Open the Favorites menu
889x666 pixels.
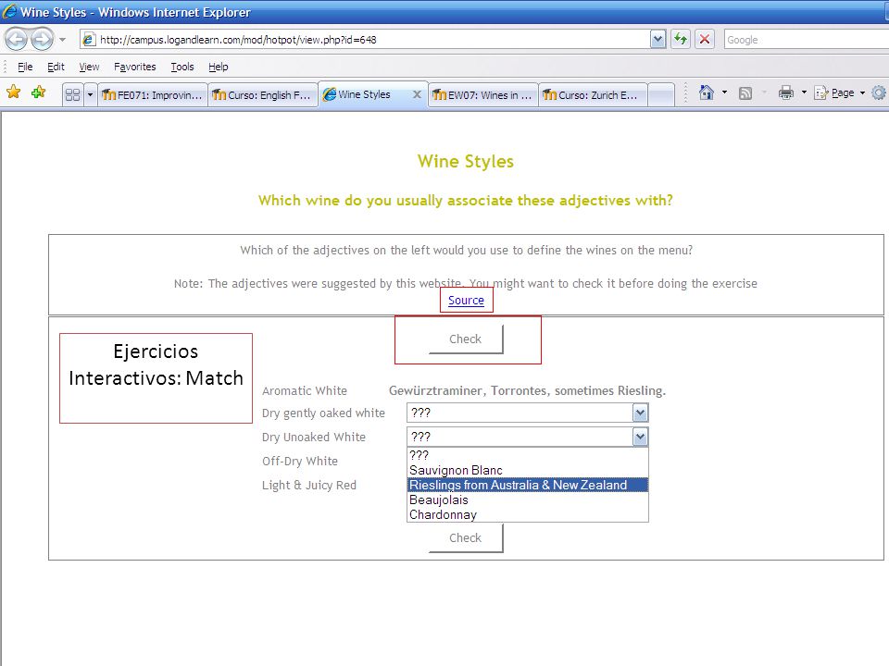point(135,67)
